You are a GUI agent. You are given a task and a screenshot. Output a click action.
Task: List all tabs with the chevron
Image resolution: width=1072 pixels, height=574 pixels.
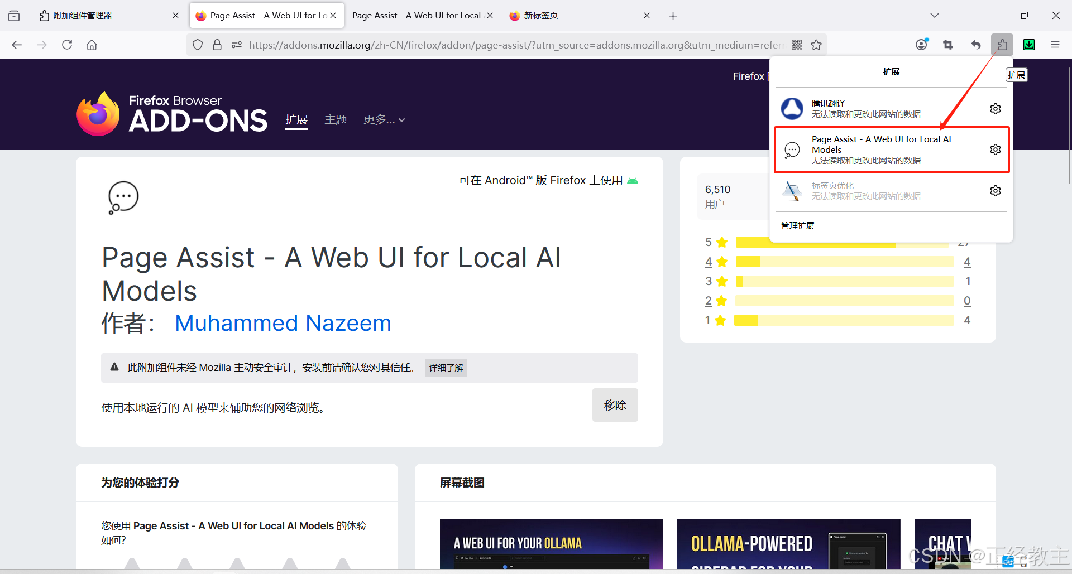pyautogui.click(x=934, y=16)
